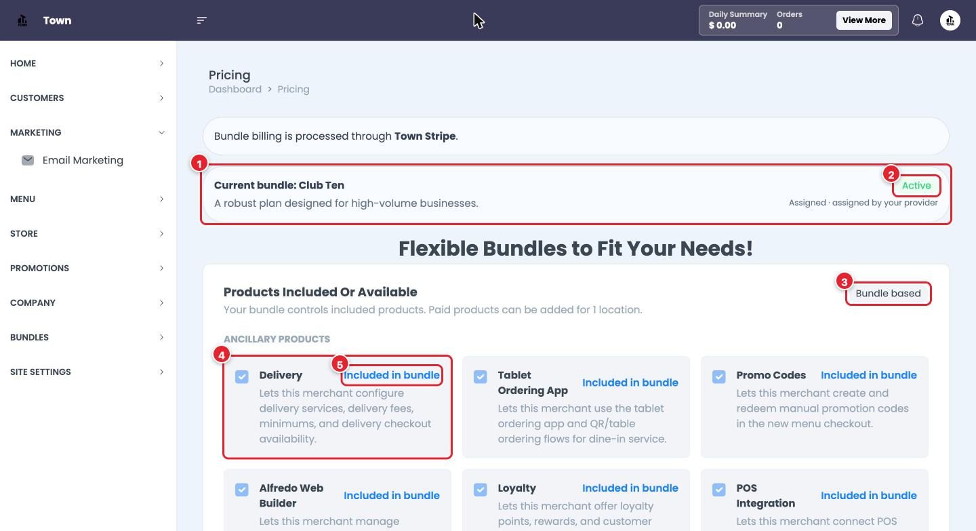The height and width of the screenshot is (531, 976).
Task: Click the Town logo icon in header
Action: [x=22, y=20]
